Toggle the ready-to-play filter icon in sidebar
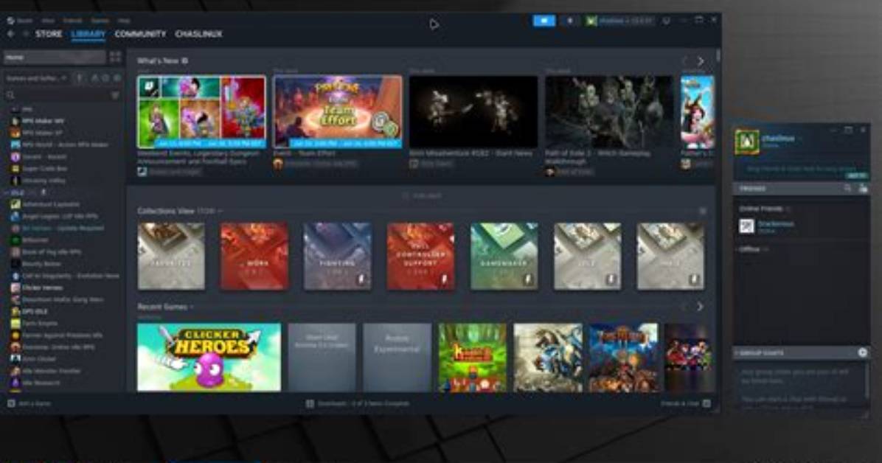The image size is (882, 463). click(x=117, y=78)
